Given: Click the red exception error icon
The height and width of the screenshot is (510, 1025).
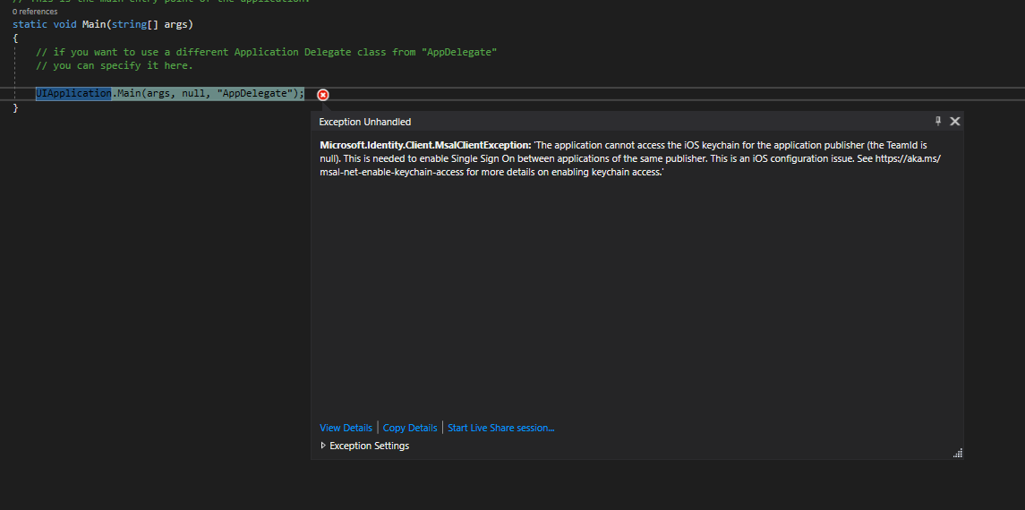Looking at the screenshot, I should (323, 95).
